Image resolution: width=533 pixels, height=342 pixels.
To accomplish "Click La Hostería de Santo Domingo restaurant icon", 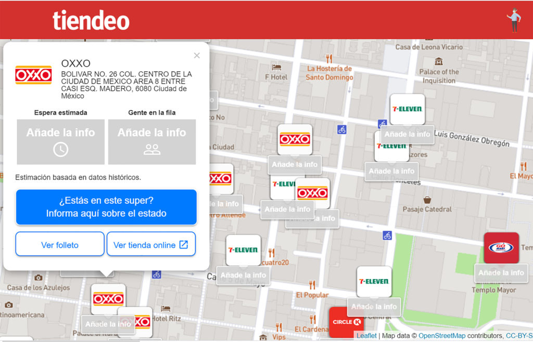I will [329, 59].
